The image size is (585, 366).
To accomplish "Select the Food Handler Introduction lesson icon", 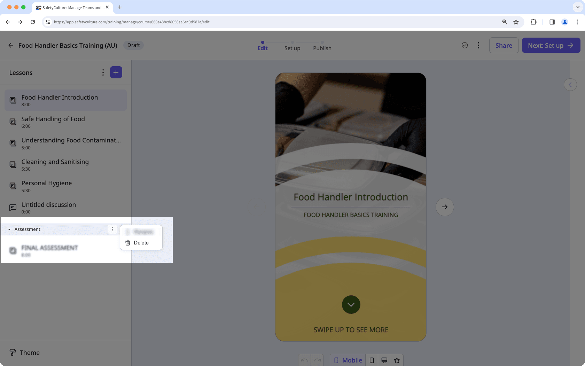I will point(13,100).
